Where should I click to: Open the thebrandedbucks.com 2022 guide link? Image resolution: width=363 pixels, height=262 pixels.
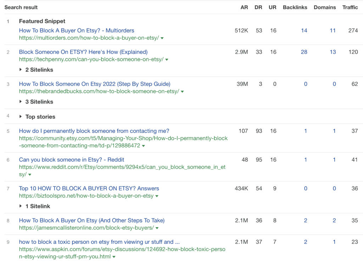pyautogui.click(x=95, y=84)
